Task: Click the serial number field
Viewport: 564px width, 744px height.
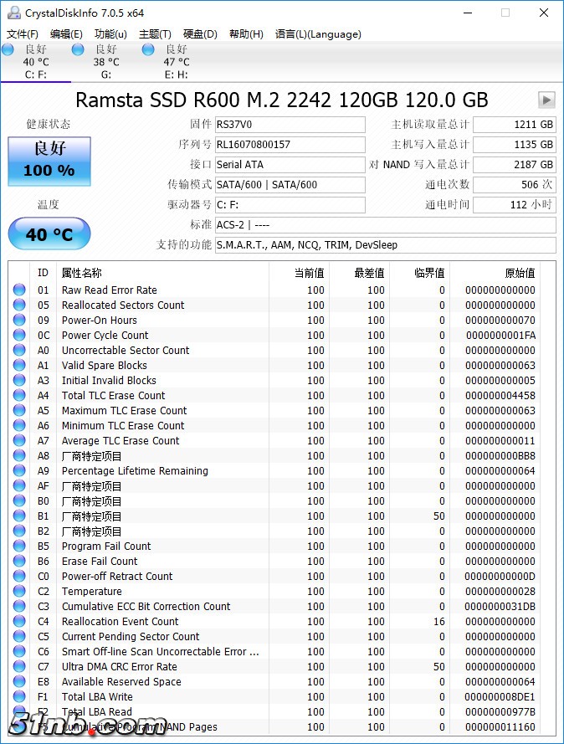Action: pyautogui.click(x=290, y=145)
